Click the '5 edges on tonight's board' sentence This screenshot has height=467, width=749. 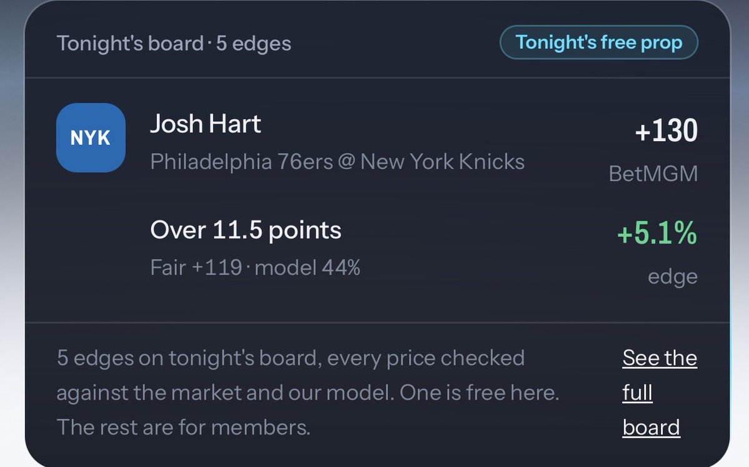click(x=189, y=358)
